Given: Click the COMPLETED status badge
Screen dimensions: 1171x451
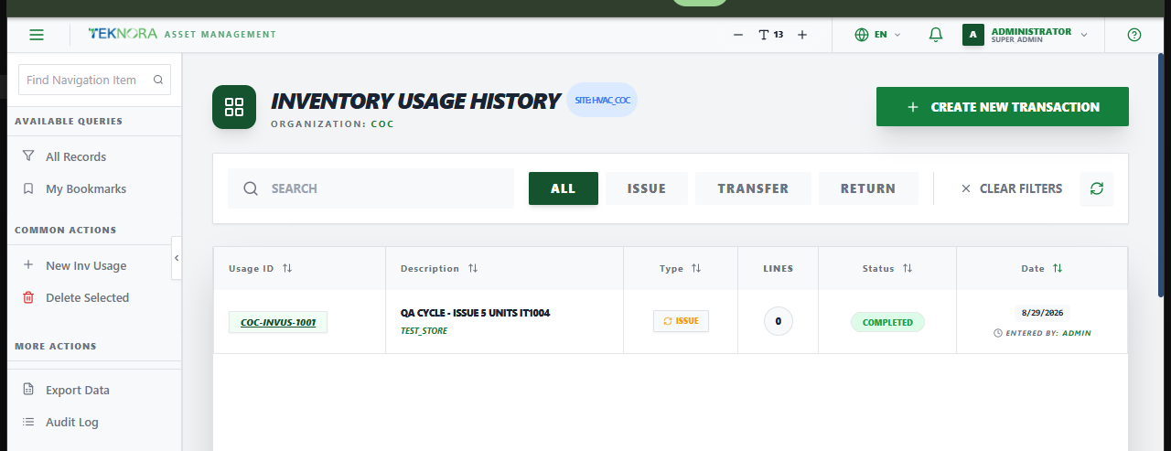Looking at the screenshot, I should click(x=887, y=322).
